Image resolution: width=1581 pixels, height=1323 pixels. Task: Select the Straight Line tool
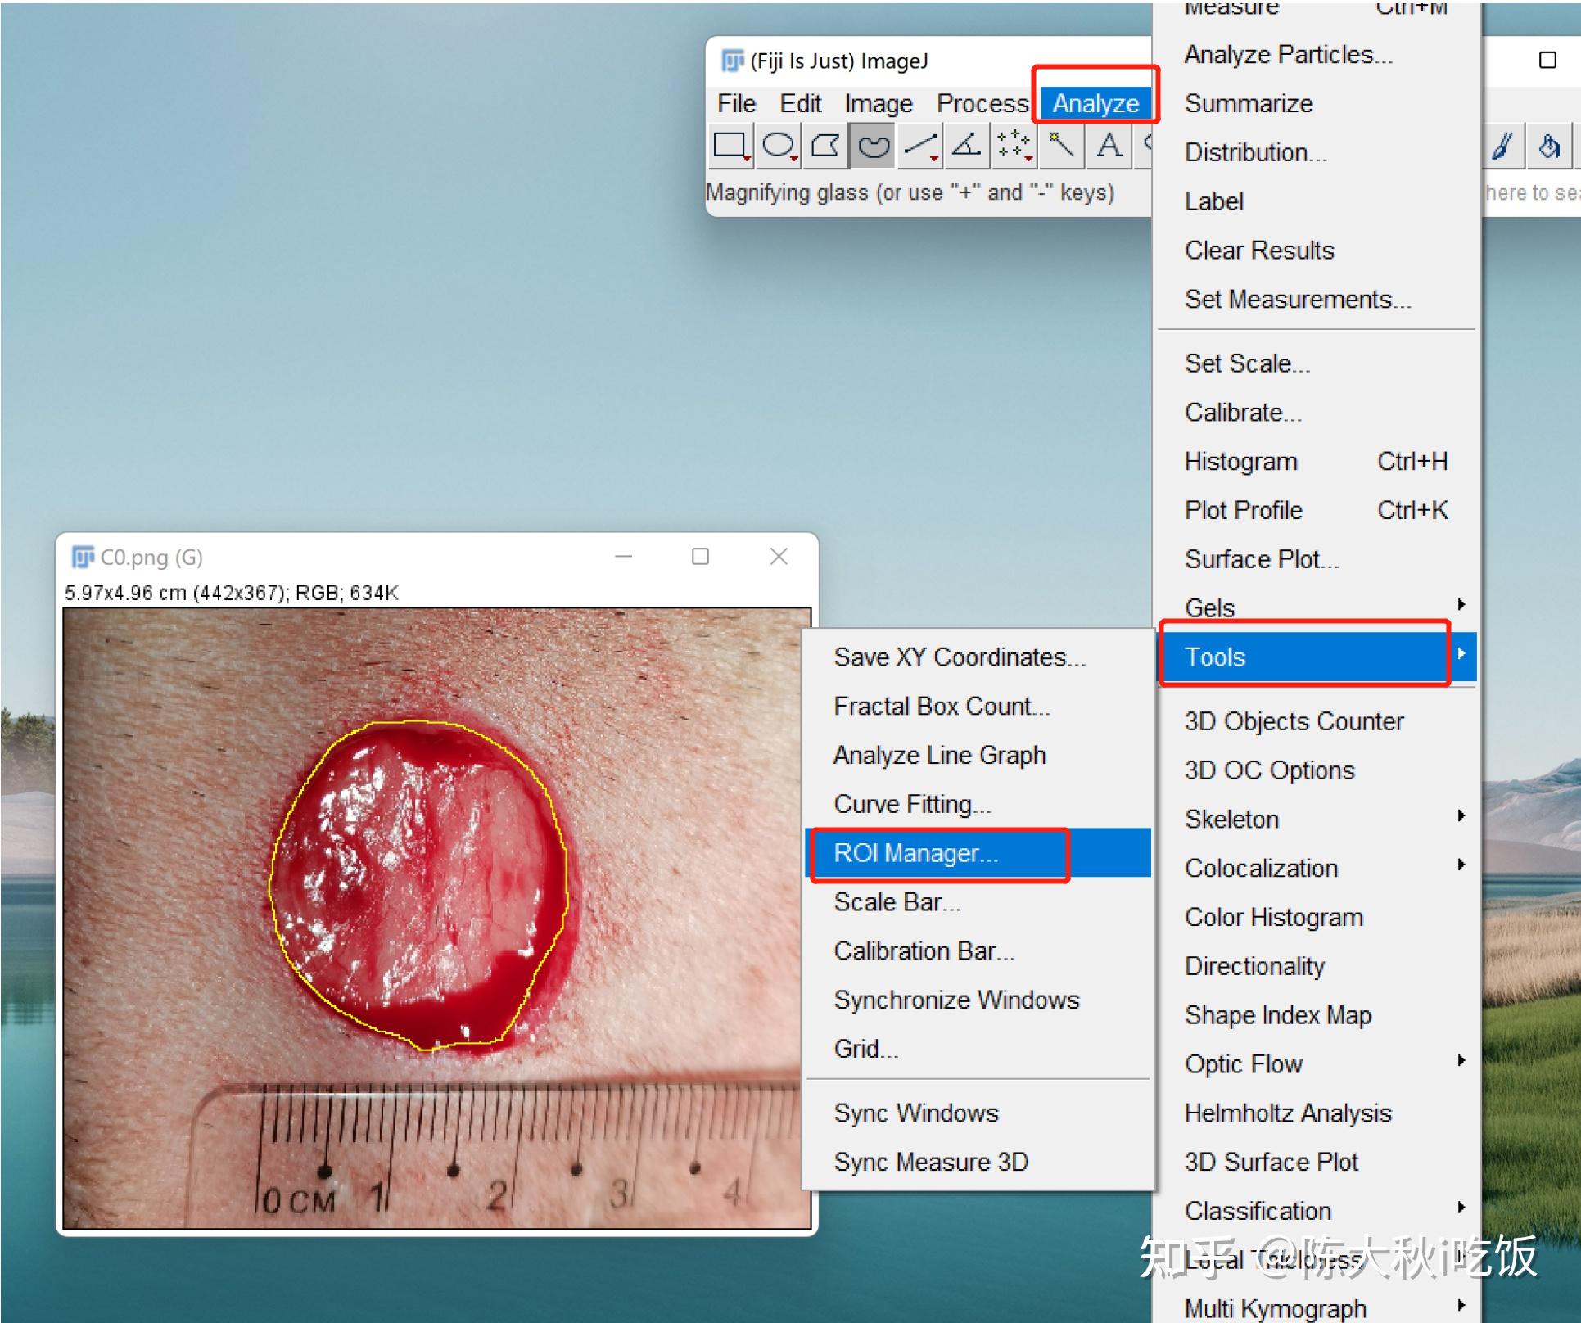point(920,147)
